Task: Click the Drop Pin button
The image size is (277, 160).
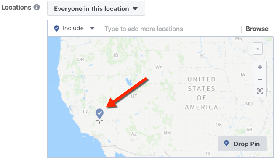Action: click(x=242, y=144)
